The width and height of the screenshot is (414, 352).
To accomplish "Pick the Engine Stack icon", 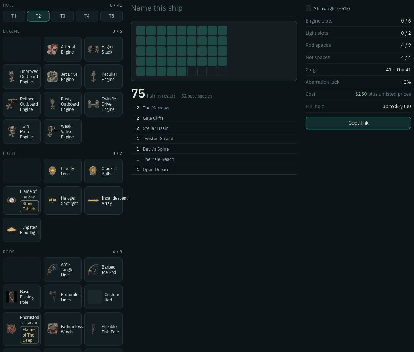I will click(93, 49).
